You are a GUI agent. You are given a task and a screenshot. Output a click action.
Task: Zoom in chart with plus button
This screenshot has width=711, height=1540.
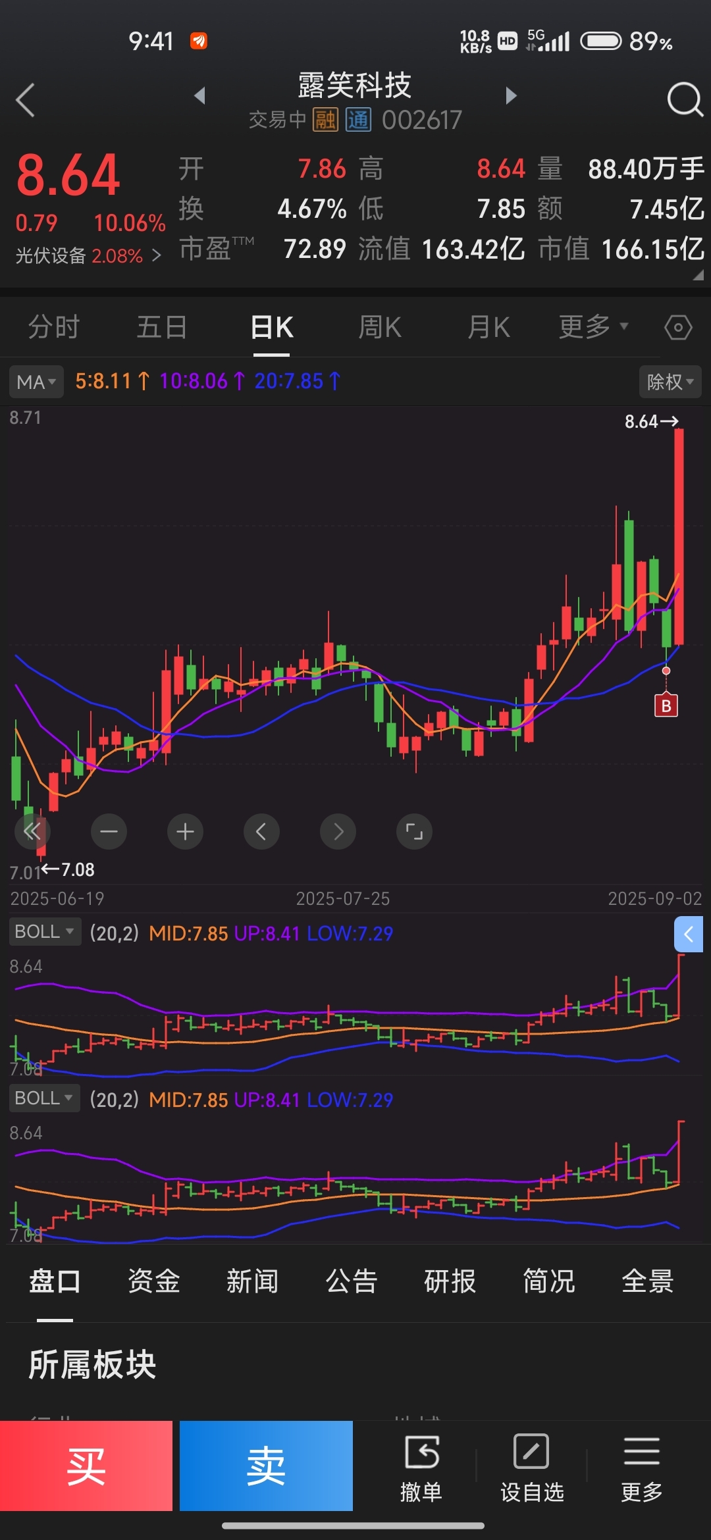(186, 832)
